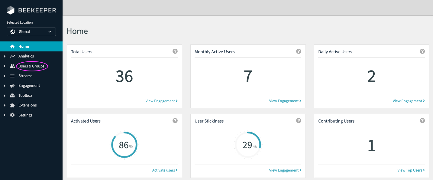Expand the Extensions menu arrow
Viewport: 433px width, 180px height.
coord(5,105)
